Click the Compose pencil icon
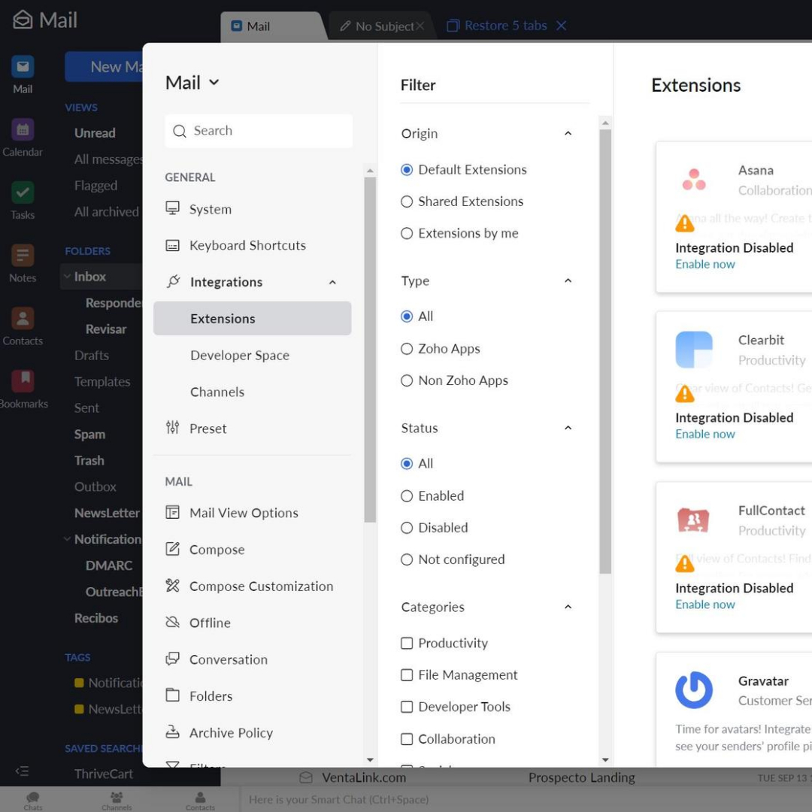 172,549
